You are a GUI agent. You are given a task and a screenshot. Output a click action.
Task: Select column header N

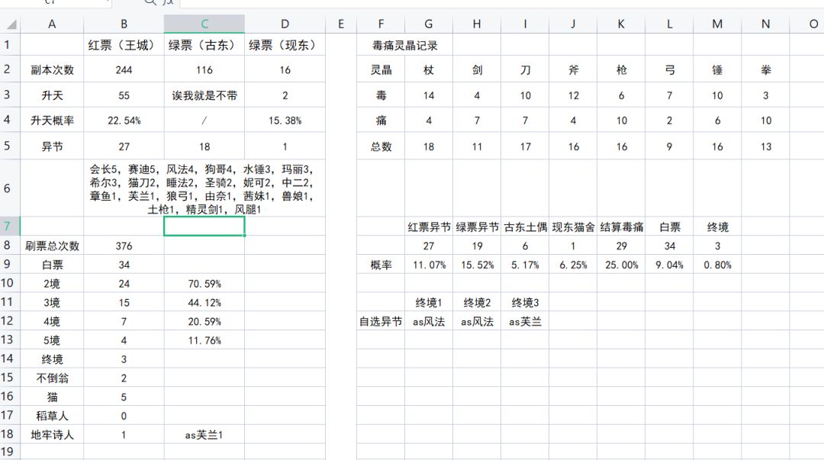766,24
